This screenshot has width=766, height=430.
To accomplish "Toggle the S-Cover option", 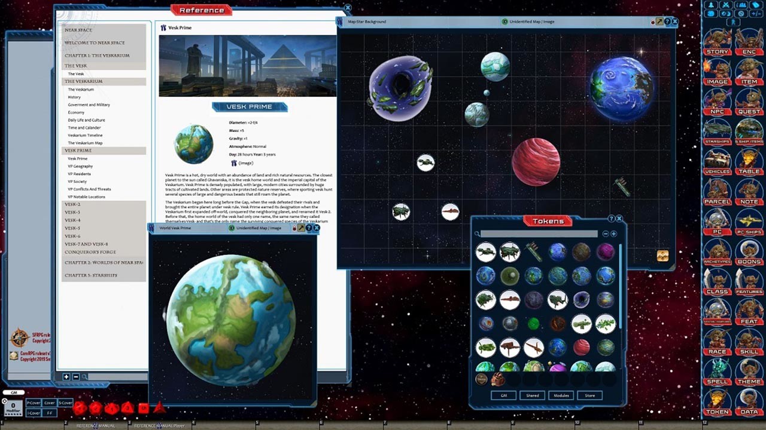I will tap(65, 403).
